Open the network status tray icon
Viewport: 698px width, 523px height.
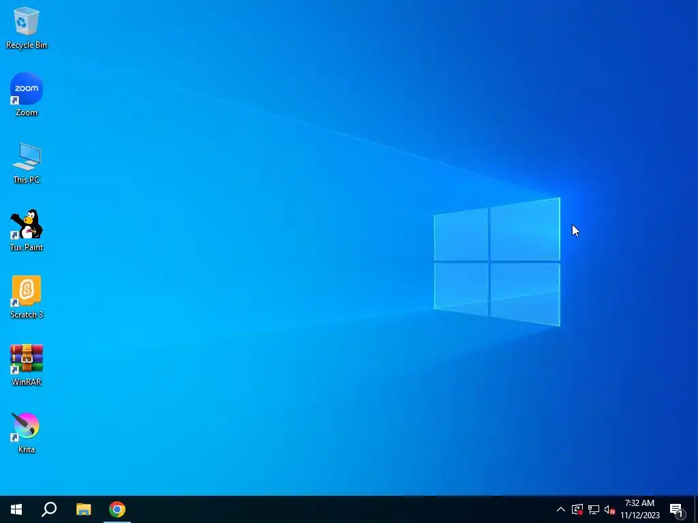[594, 509]
